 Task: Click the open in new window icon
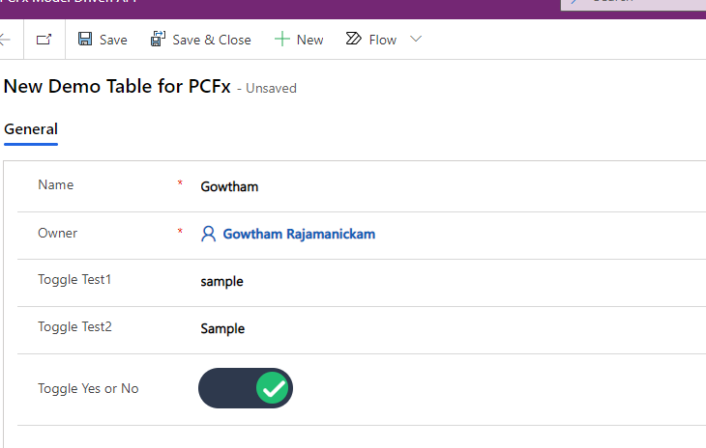(x=44, y=40)
